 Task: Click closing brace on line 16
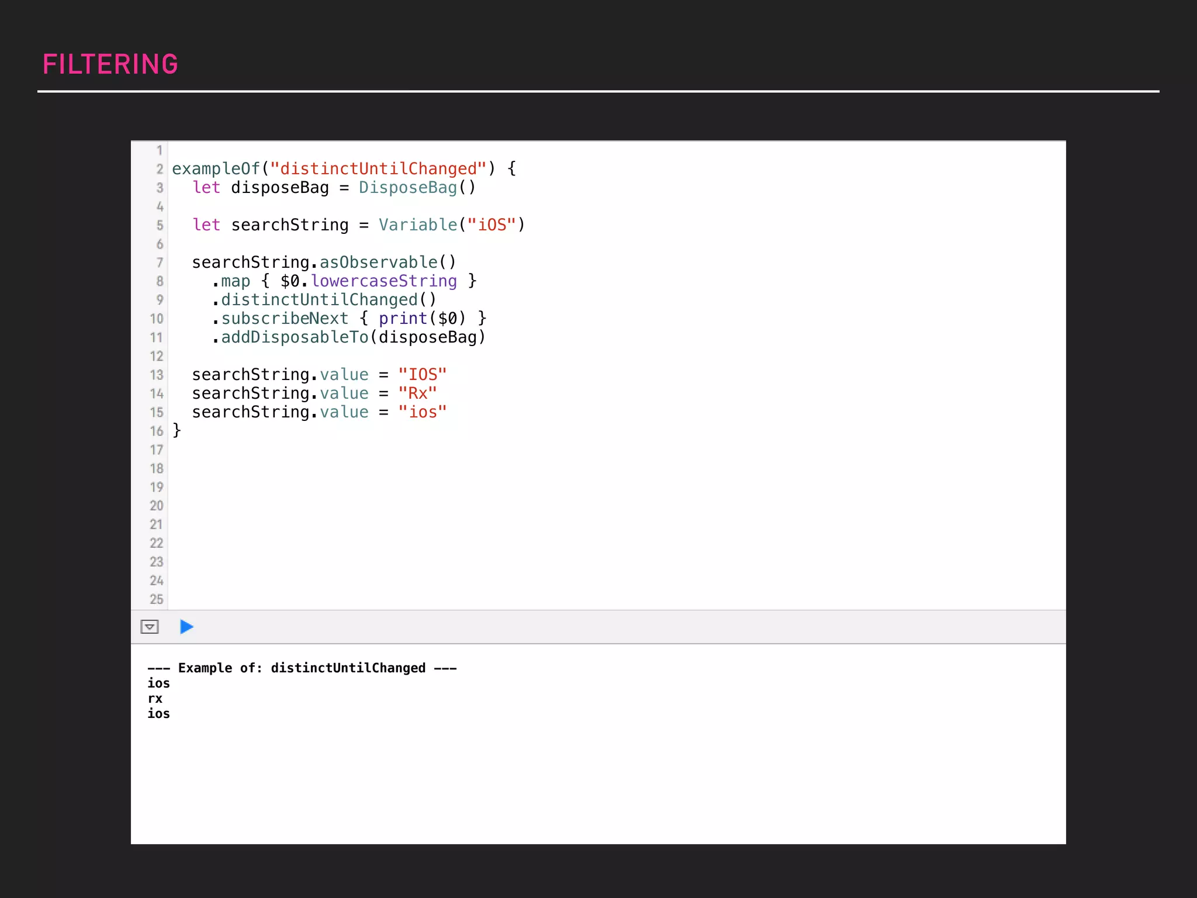click(177, 430)
